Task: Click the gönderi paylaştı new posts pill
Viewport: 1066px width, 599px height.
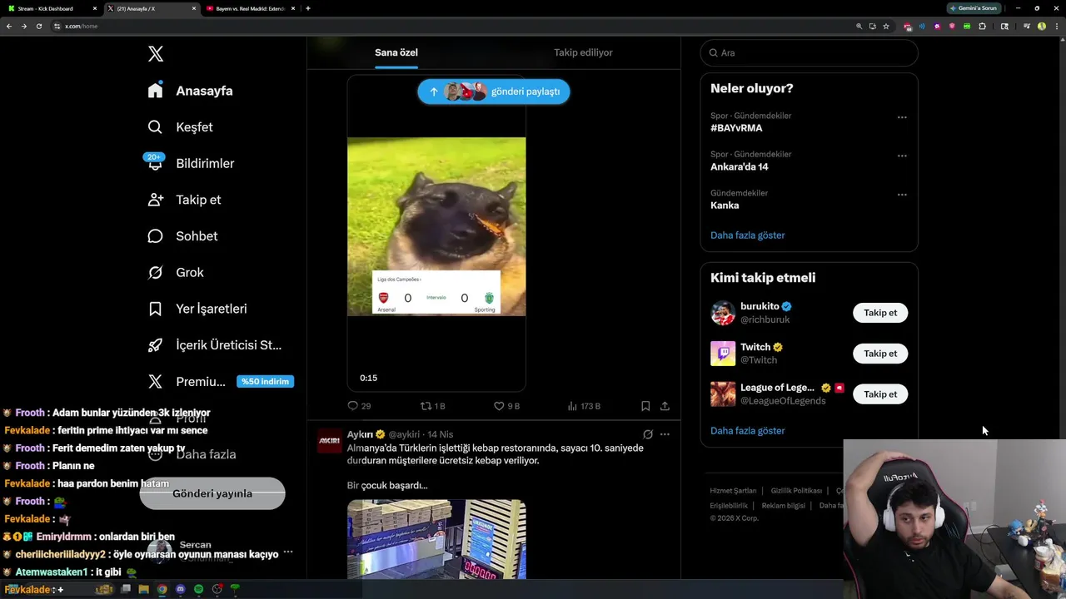Action: tap(494, 92)
